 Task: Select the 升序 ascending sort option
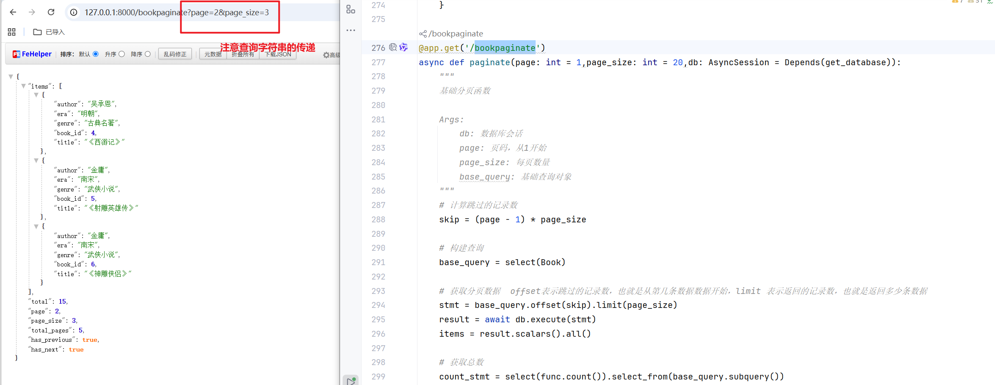122,54
